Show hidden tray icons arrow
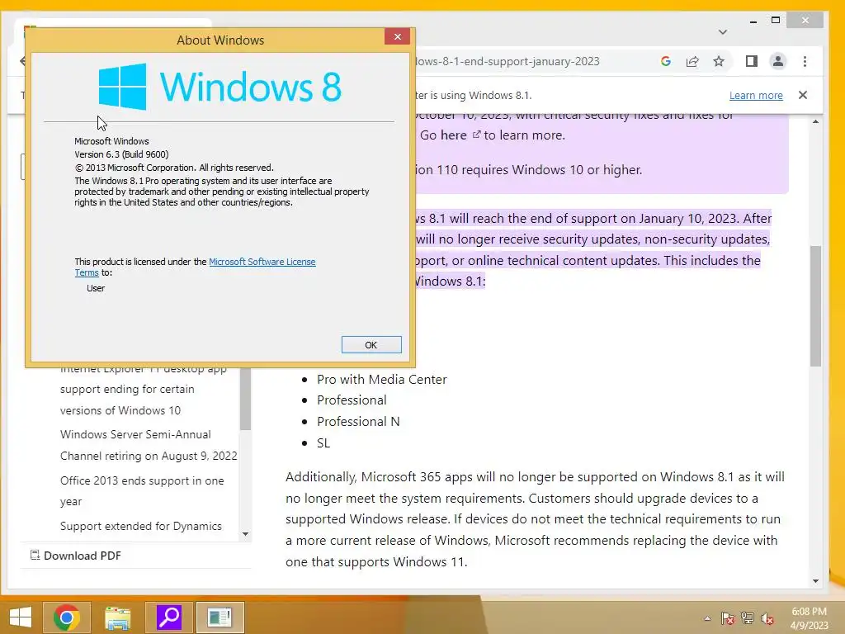Screen dimensions: 845x634 pos(707,618)
